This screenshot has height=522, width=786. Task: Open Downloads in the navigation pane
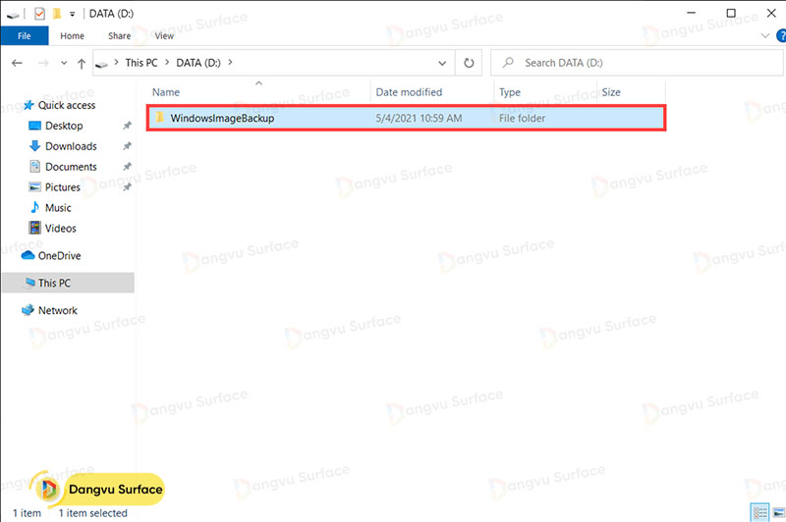point(71,146)
